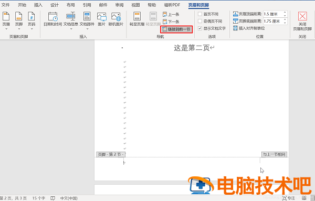The width and height of the screenshot is (315, 201).
Task: Increase 页眉顶端距离 value with up arrow
Action: 285,13
